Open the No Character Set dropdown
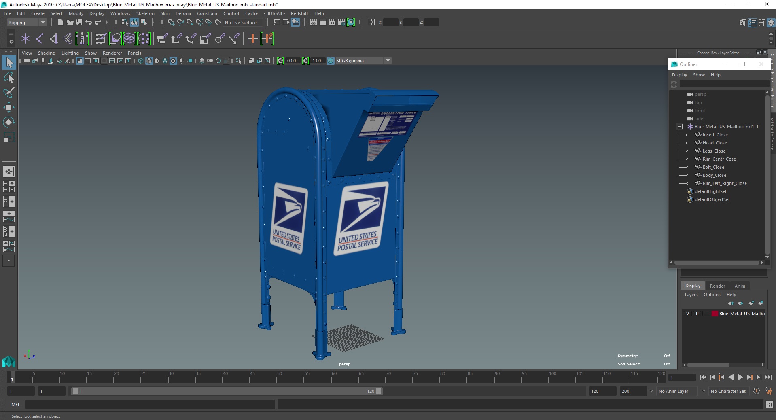776x420 pixels. 729,391
